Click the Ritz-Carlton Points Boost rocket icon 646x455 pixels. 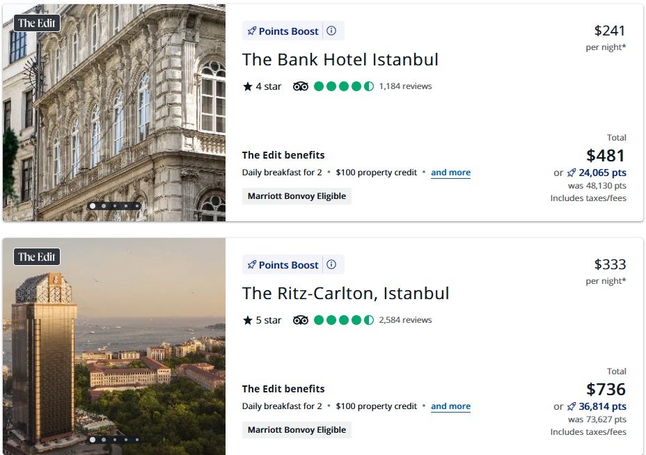tap(251, 265)
